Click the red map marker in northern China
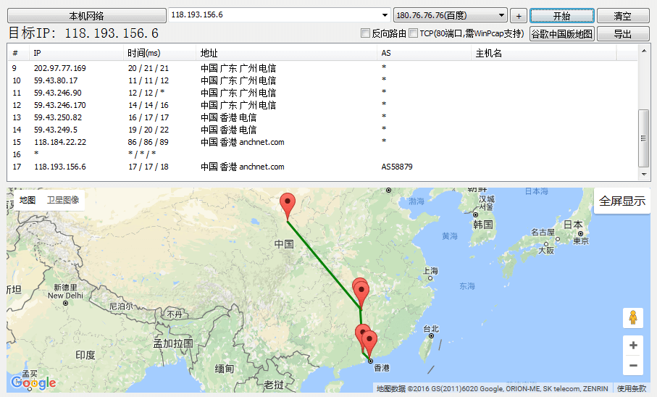The width and height of the screenshot is (657, 397). (x=288, y=206)
